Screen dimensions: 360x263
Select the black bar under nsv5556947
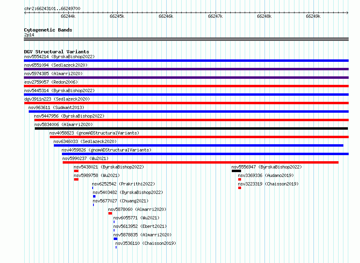[237, 171]
